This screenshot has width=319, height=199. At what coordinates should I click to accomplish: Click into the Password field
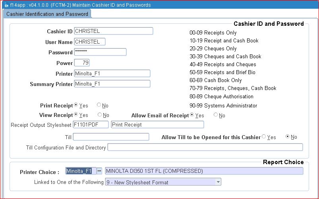coord(100,52)
